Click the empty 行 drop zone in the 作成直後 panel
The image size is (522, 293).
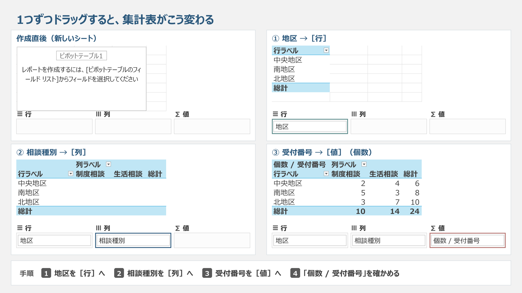point(54,126)
